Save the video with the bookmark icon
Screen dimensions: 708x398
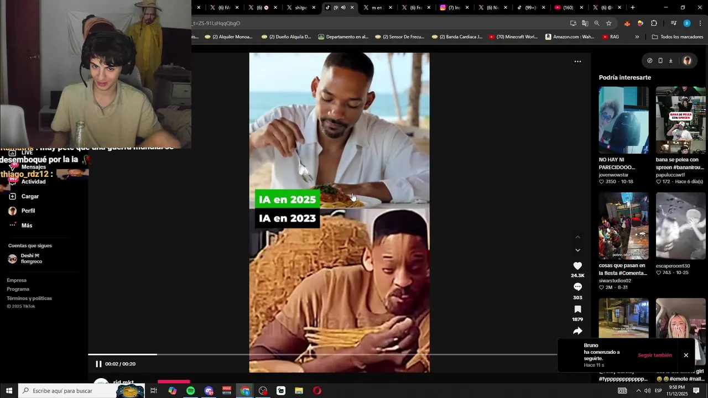(577, 309)
